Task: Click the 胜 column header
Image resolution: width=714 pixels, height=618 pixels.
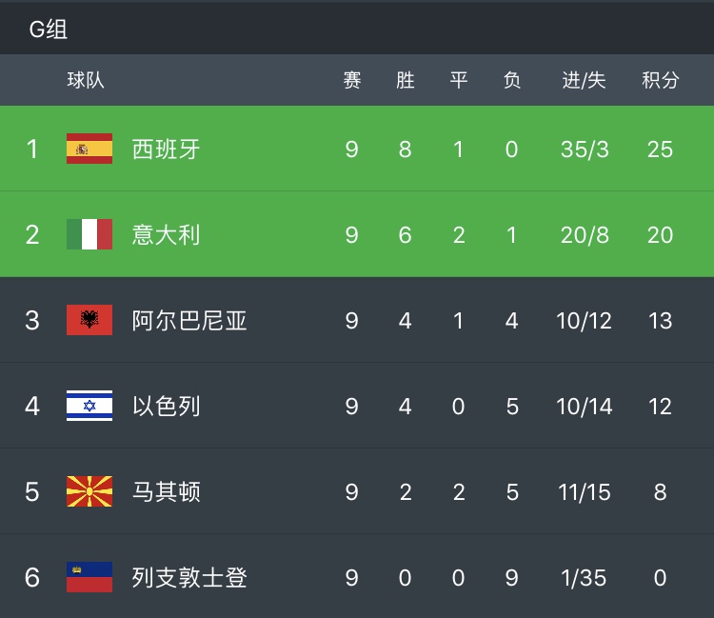Action: 406,80
